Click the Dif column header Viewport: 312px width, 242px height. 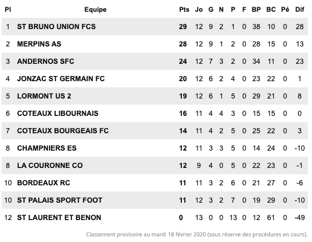pyautogui.click(x=299, y=9)
